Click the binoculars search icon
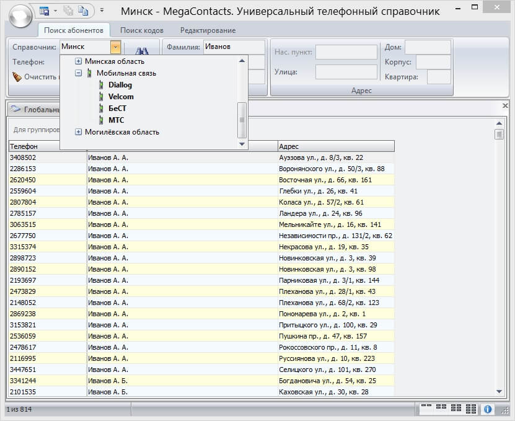The width and height of the screenshot is (515, 421). point(141,52)
